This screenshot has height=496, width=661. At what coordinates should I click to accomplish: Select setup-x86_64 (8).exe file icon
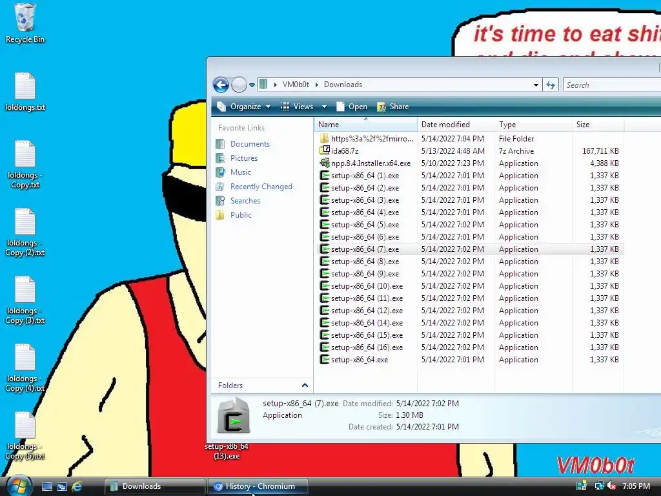[324, 261]
